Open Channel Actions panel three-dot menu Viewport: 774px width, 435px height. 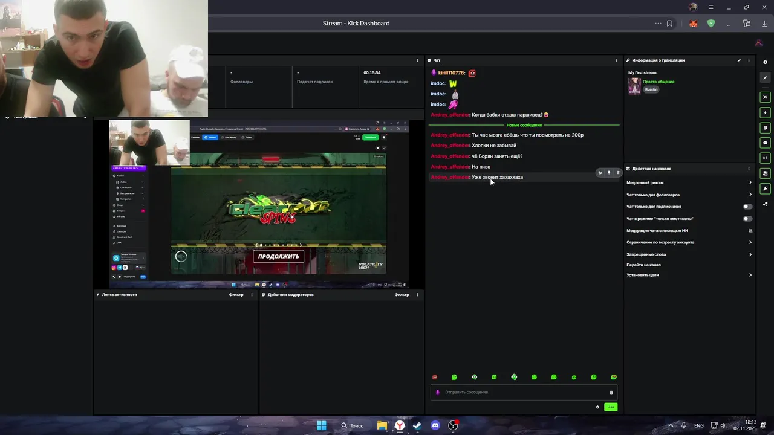click(x=749, y=169)
